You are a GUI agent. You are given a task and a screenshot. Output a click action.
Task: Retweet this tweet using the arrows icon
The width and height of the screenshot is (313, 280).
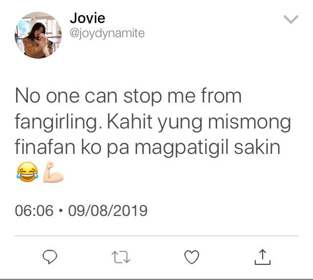coord(121,257)
